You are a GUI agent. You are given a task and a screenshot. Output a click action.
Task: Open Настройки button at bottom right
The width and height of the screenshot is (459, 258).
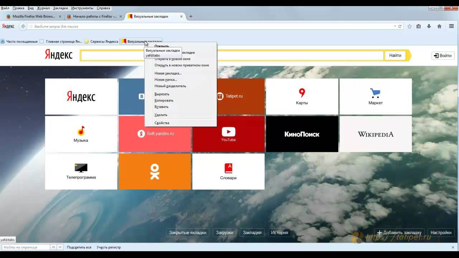click(441, 233)
